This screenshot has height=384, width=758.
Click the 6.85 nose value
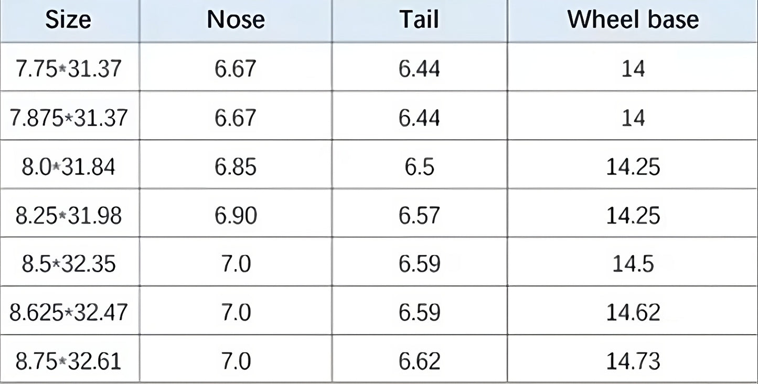click(x=236, y=167)
